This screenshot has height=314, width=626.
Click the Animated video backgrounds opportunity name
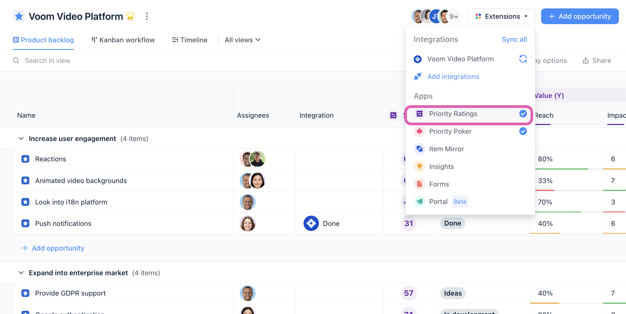click(x=81, y=181)
